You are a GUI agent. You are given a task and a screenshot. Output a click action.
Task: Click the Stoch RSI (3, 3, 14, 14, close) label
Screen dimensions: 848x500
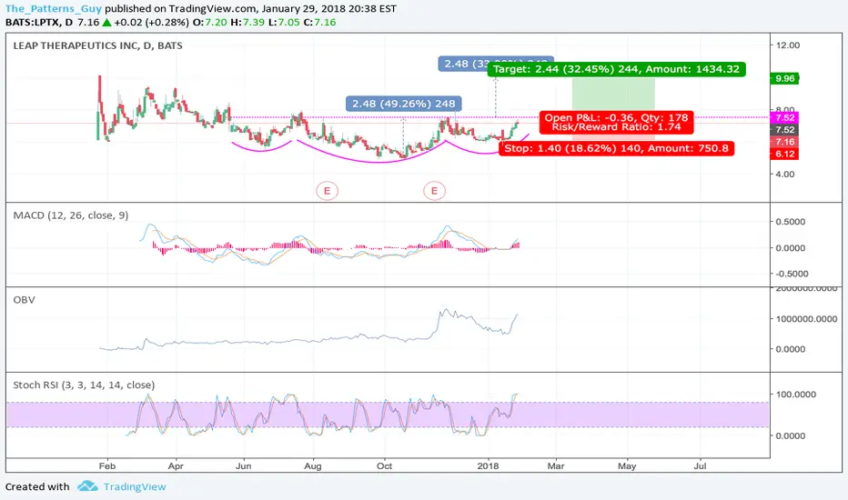[84, 385]
